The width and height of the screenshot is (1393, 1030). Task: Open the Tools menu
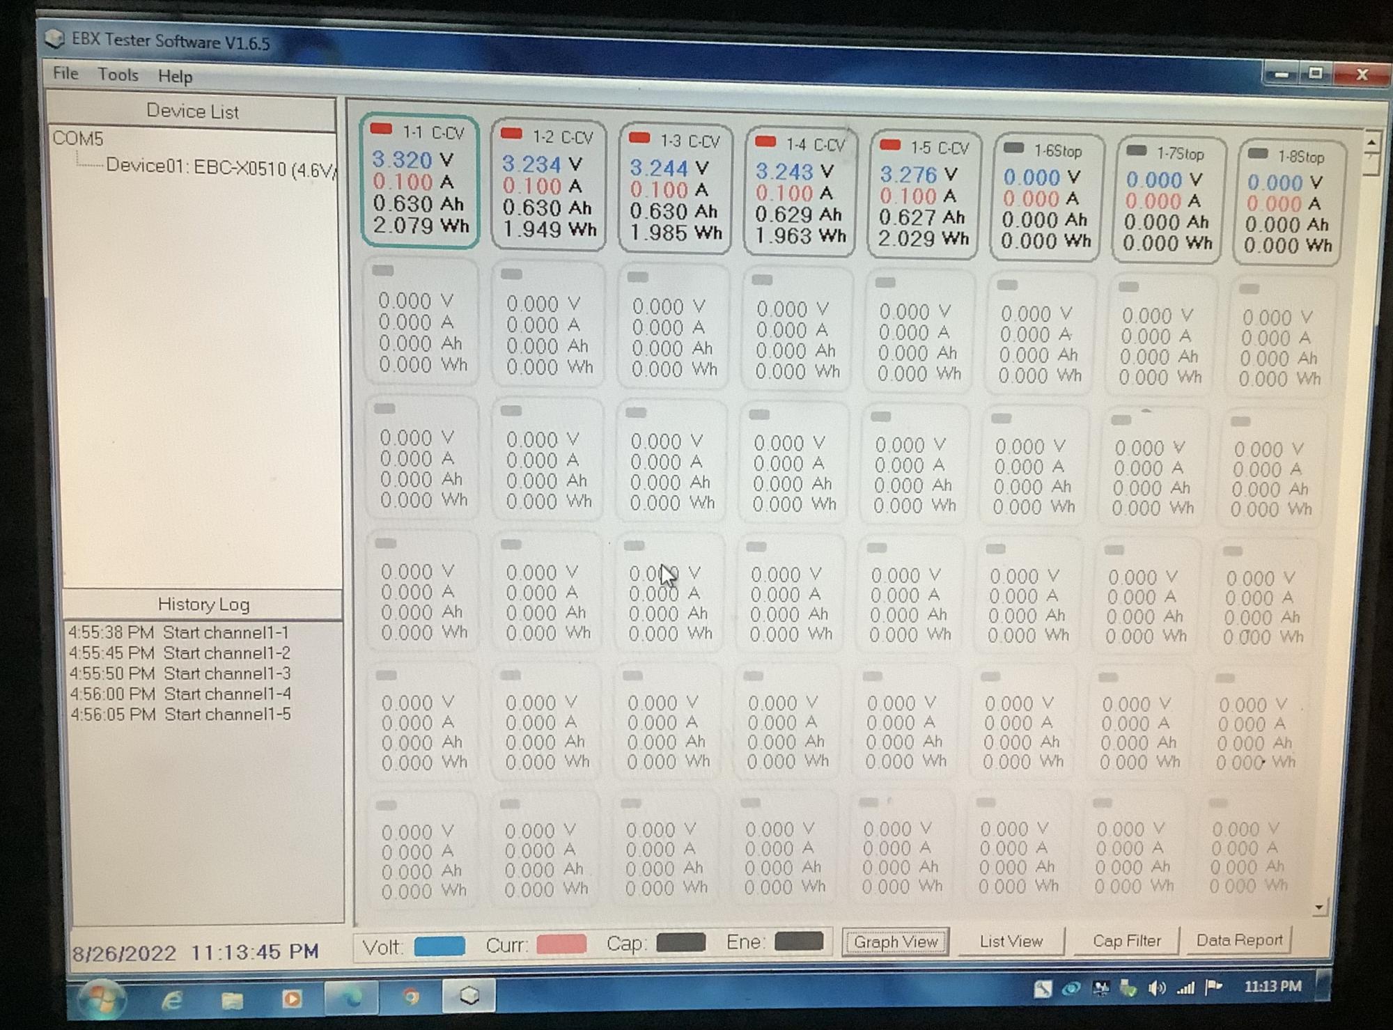[118, 75]
